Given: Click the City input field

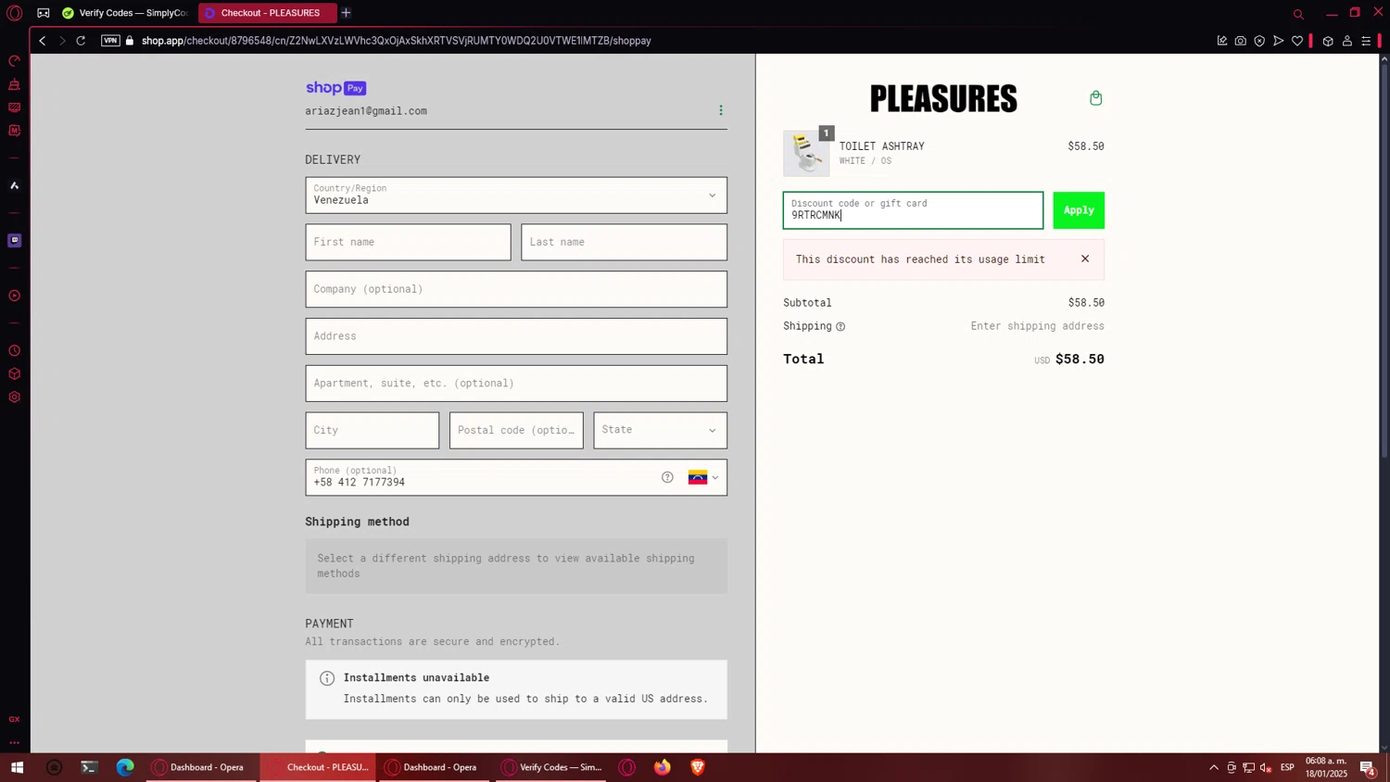Looking at the screenshot, I should [373, 430].
